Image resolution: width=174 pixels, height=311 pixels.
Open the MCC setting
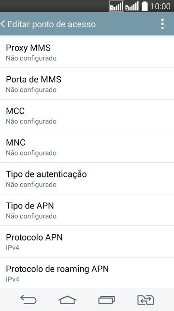coord(87,115)
